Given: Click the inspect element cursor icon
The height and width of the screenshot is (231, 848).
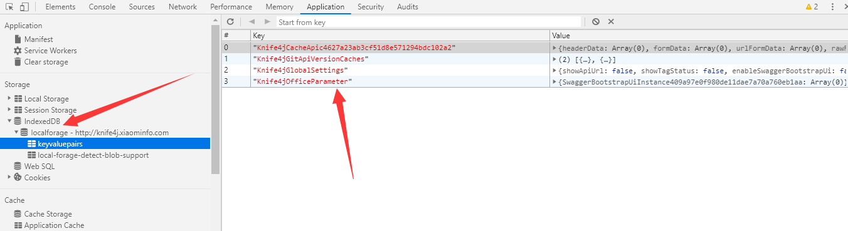Looking at the screenshot, I should pos(10,7).
